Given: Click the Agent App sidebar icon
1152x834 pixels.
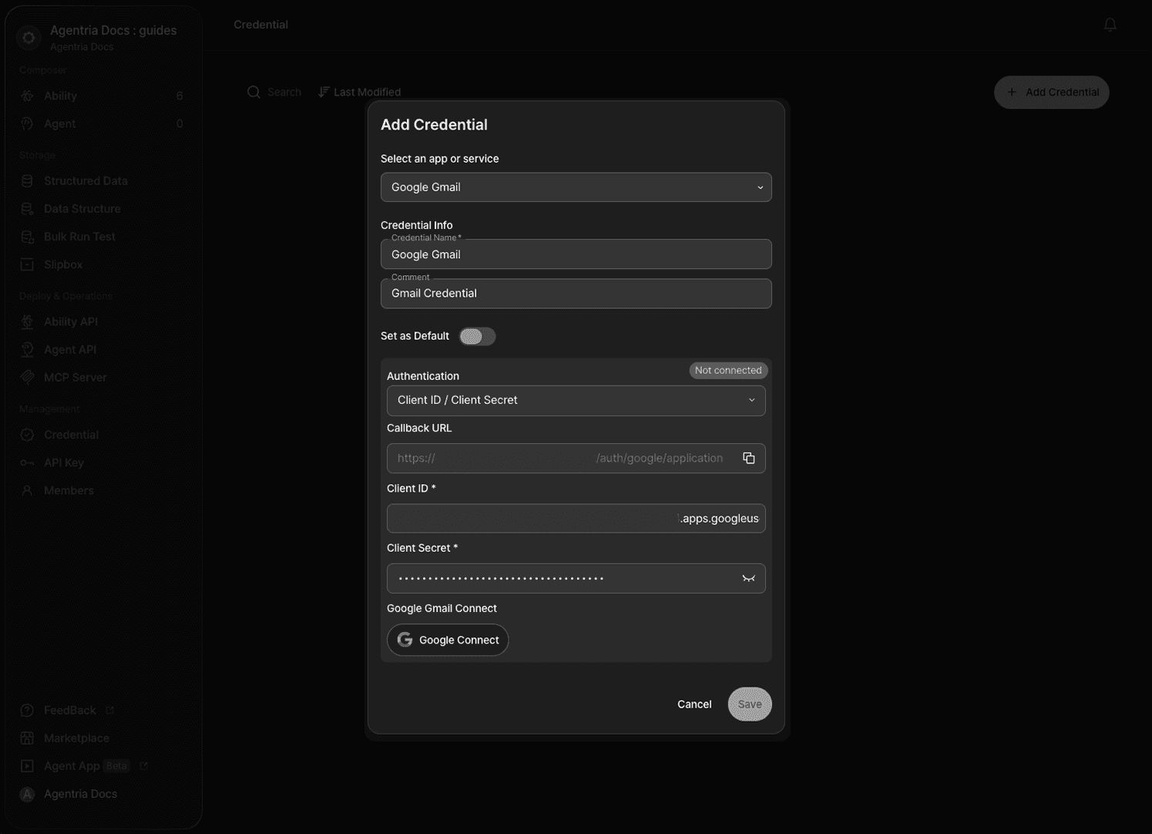Looking at the screenshot, I should click(27, 765).
